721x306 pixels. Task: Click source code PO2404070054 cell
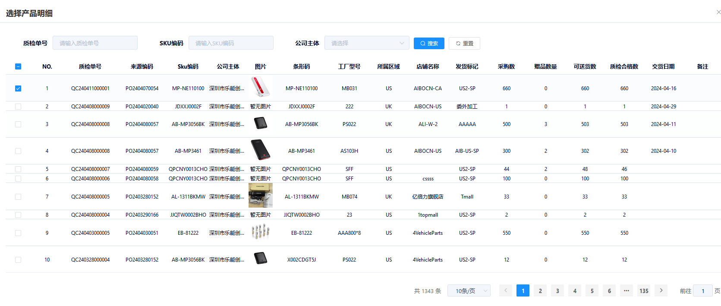click(x=142, y=88)
